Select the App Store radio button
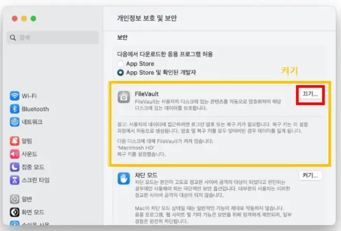This screenshot has height=231, width=341. pyautogui.click(x=120, y=64)
